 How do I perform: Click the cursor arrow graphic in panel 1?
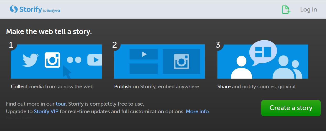pyautogui.click(x=67, y=72)
